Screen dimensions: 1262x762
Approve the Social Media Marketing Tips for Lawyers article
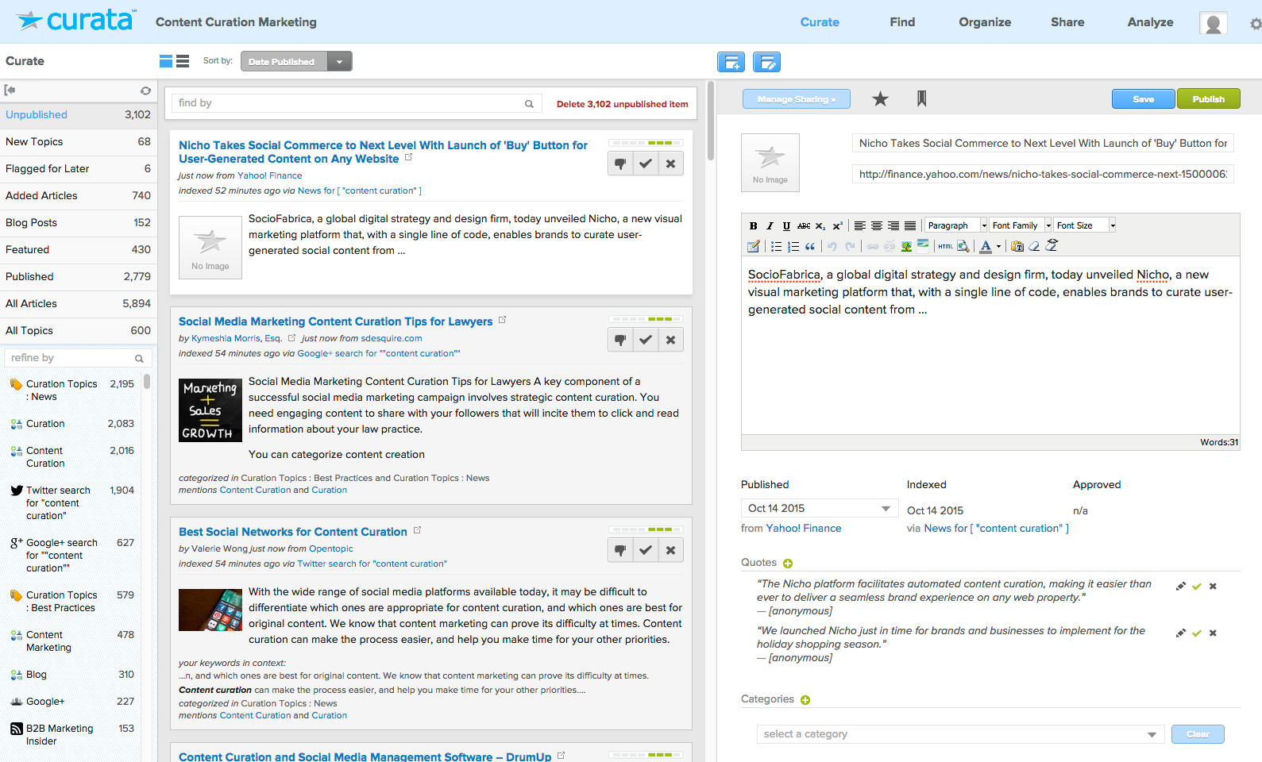tap(646, 340)
